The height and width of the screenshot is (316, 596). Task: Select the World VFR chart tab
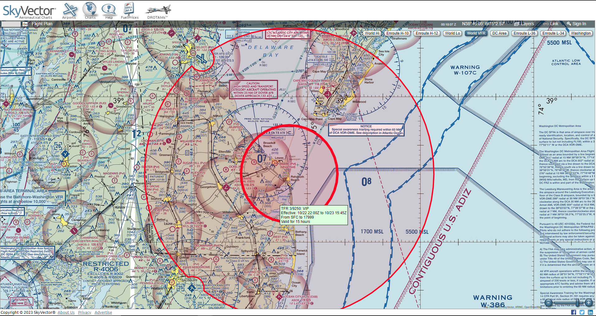(476, 33)
